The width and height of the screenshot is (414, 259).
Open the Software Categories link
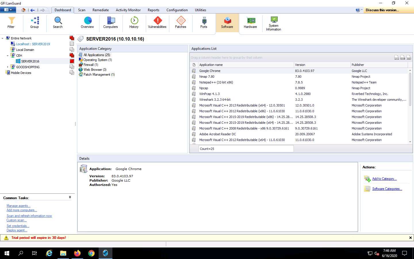click(x=387, y=189)
